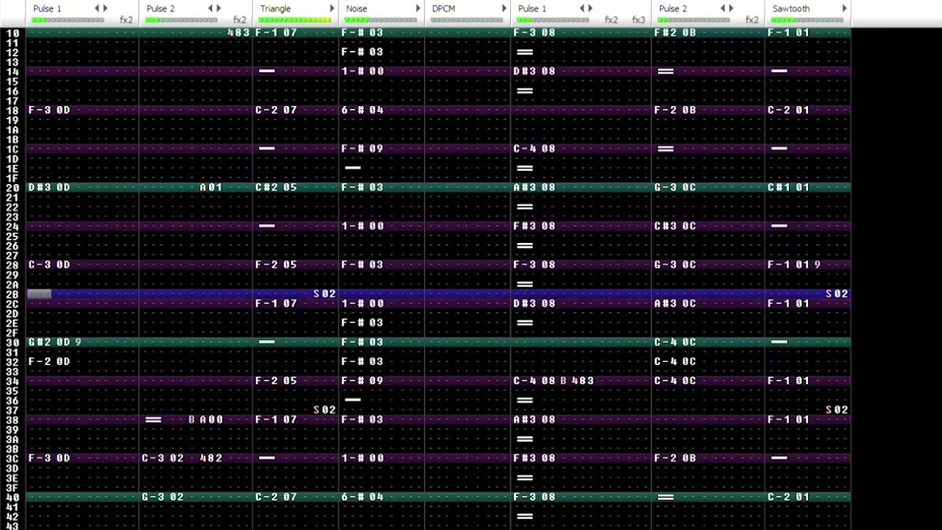This screenshot has height=530, width=942.
Task: Expand effect columns arrow on DPCM channel
Action: click(504, 8)
